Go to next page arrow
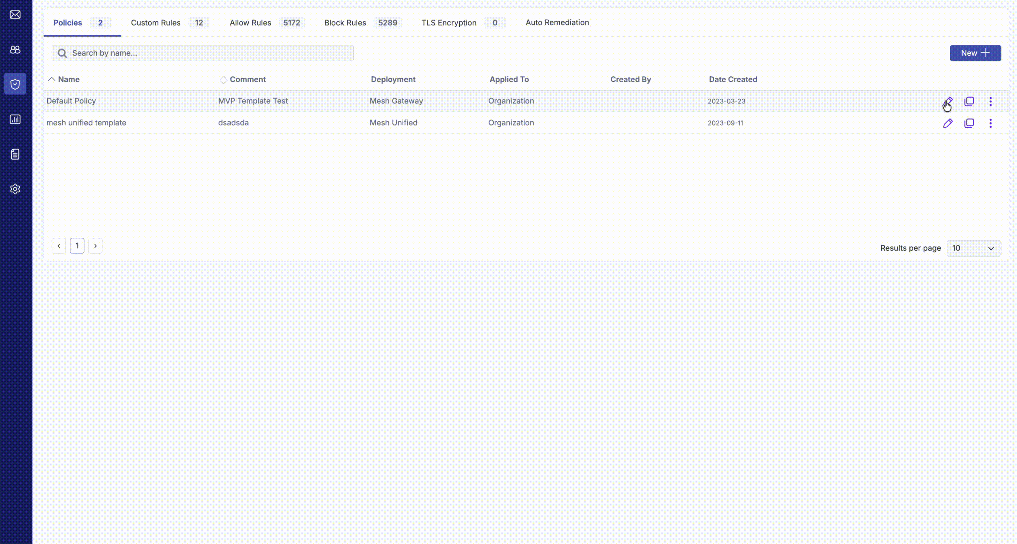 click(95, 246)
